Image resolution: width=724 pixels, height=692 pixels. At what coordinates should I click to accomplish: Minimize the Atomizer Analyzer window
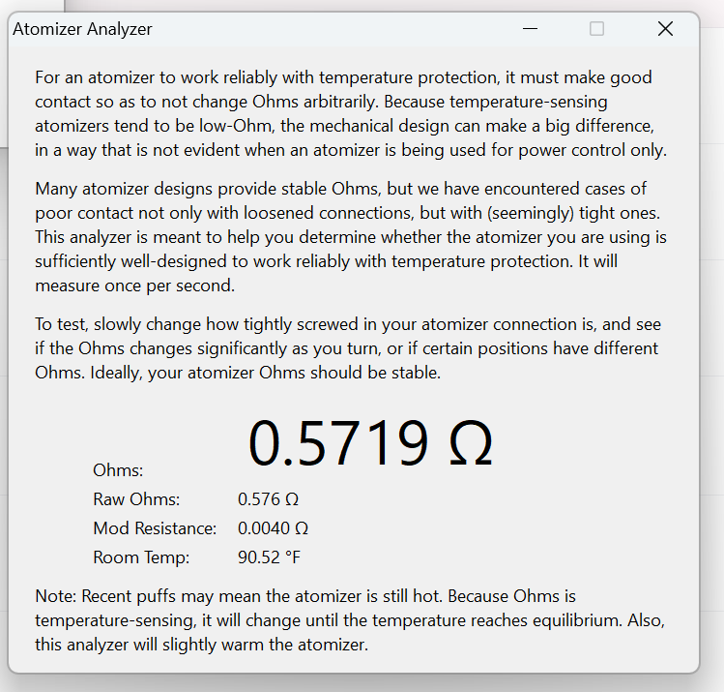tap(530, 29)
